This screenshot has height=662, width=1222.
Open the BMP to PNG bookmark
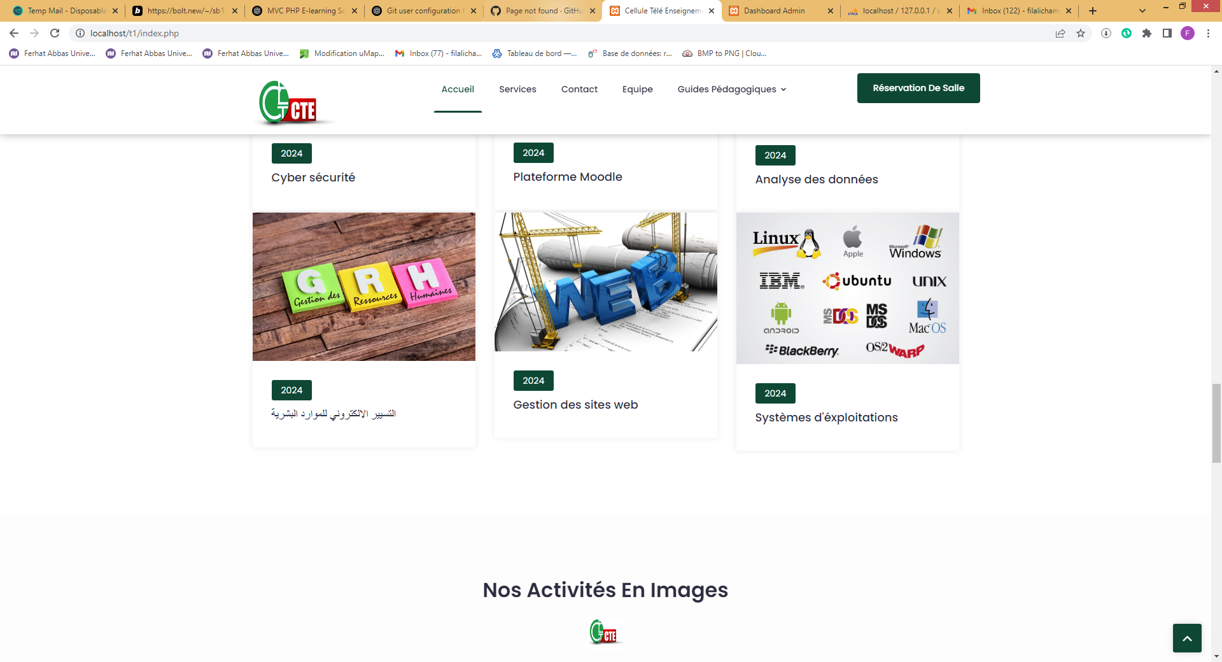click(x=724, y=53)
